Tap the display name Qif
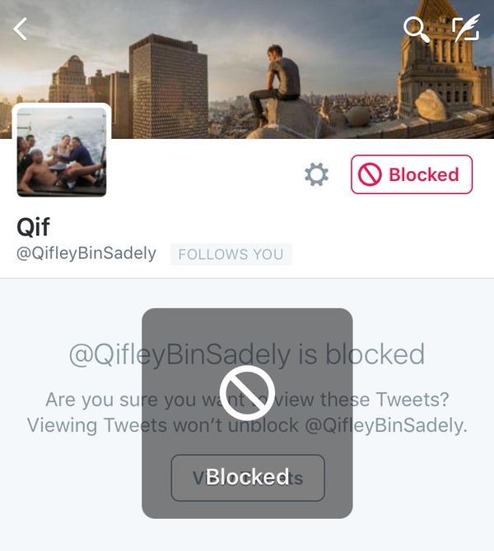 click(x=33, y=227)
